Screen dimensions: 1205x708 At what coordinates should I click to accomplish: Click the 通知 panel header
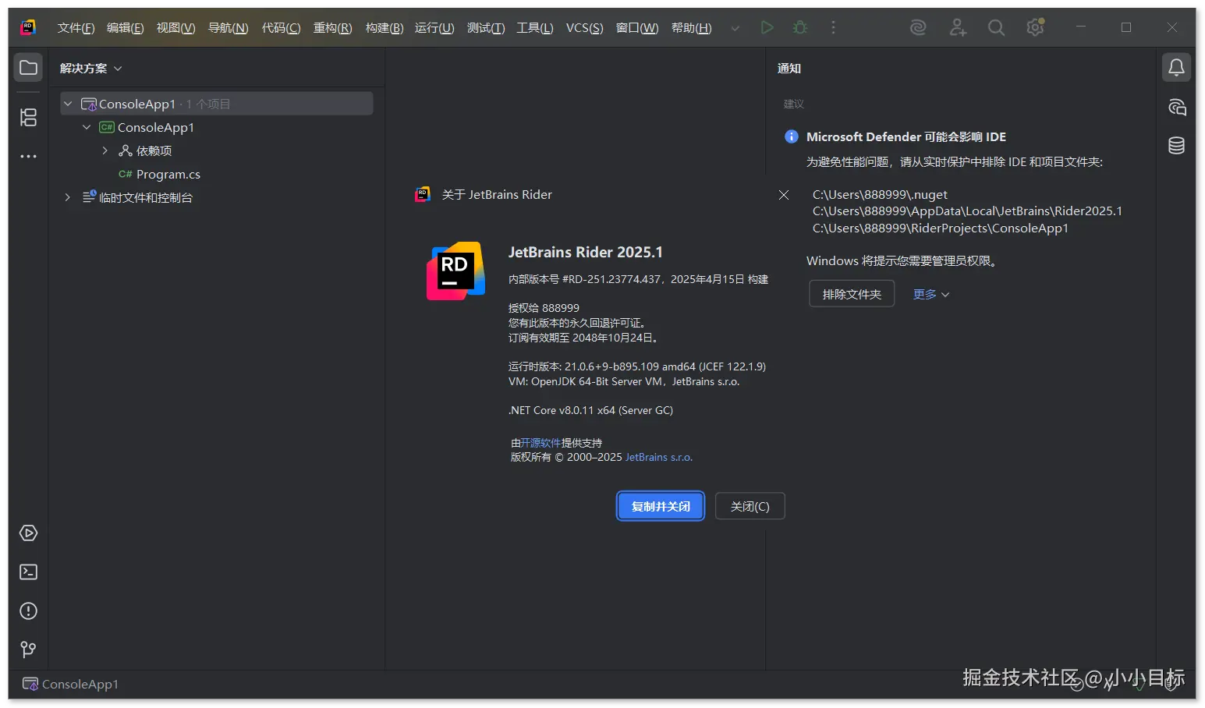point(789,69)
